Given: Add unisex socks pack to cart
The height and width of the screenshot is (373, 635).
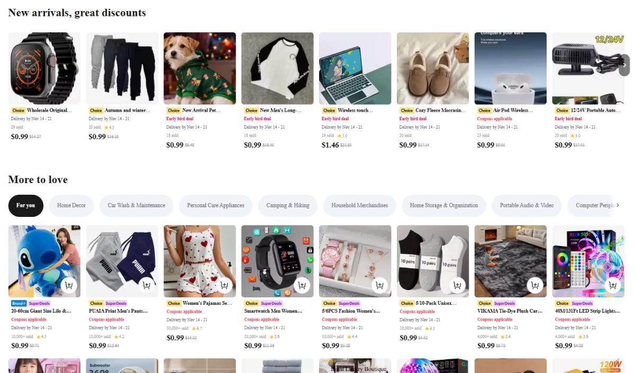Looking at the screenshot, I should [457, 286].
